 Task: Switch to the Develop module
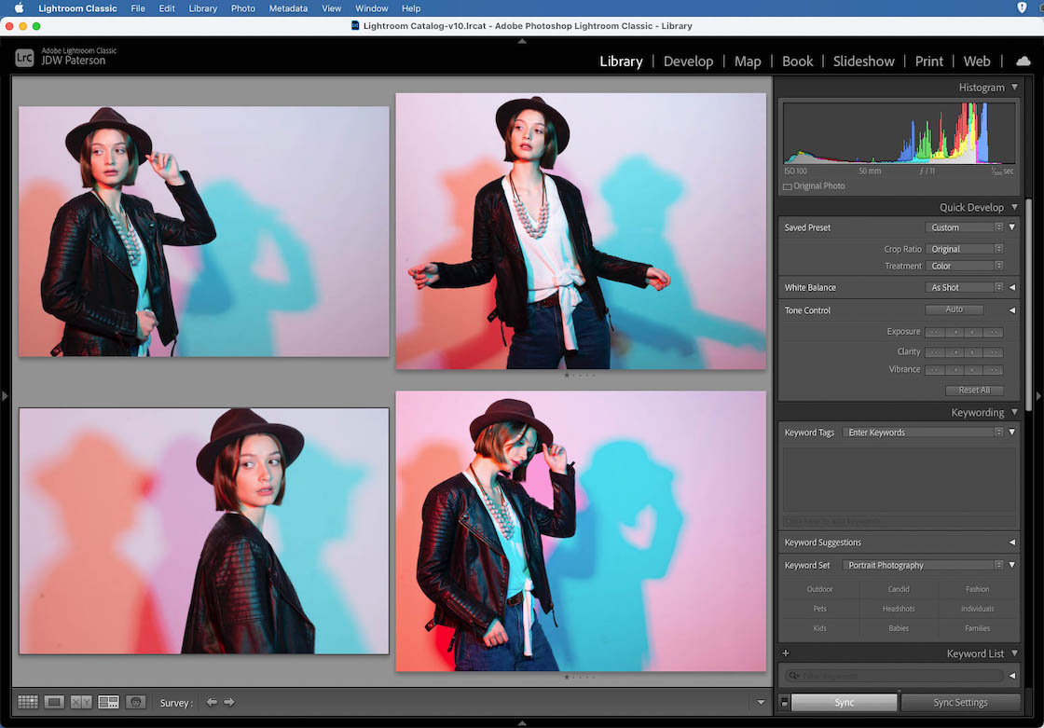click(x=689, y=61)
